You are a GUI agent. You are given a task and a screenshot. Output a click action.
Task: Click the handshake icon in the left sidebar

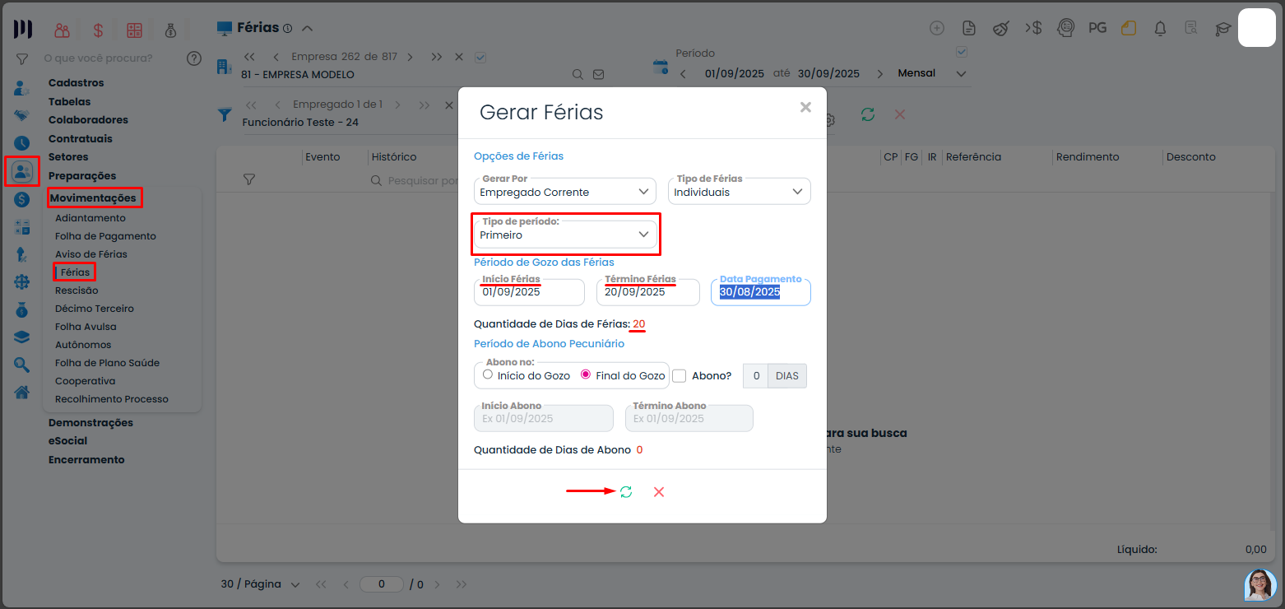coord(22,115)
